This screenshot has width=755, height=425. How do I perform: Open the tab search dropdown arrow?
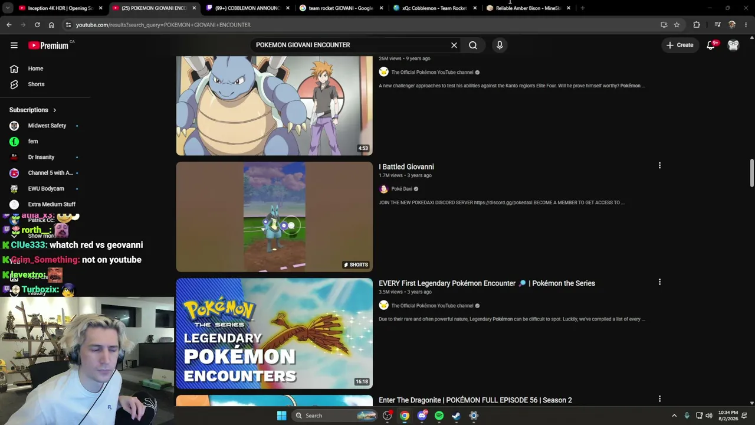coord(8,8)
